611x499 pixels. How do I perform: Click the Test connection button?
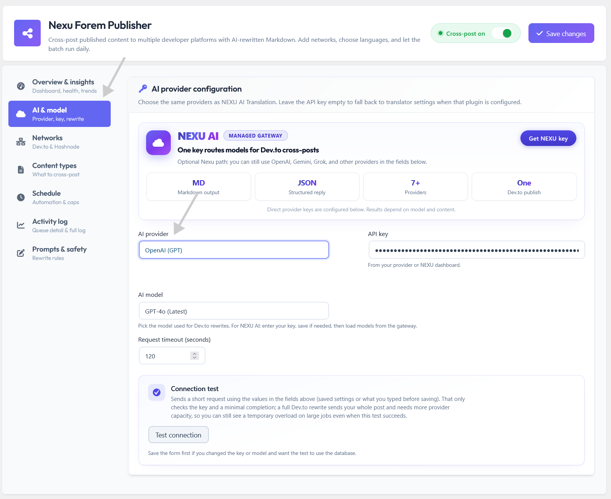(x=178, y=435)
